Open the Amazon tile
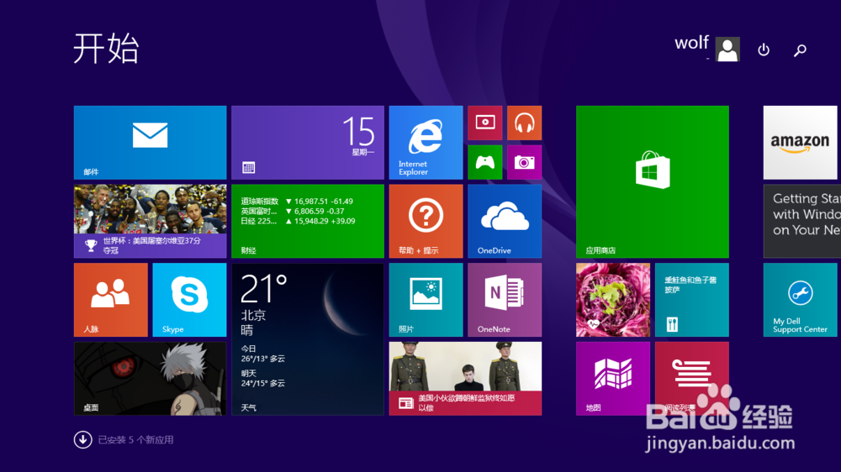 pyautogui.click(x=801, y=143)
